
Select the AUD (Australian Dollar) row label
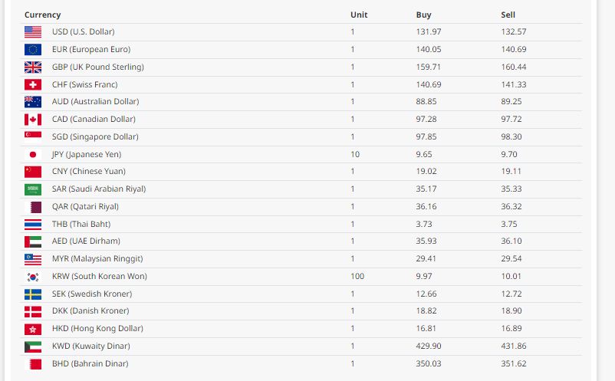(95, 102)
